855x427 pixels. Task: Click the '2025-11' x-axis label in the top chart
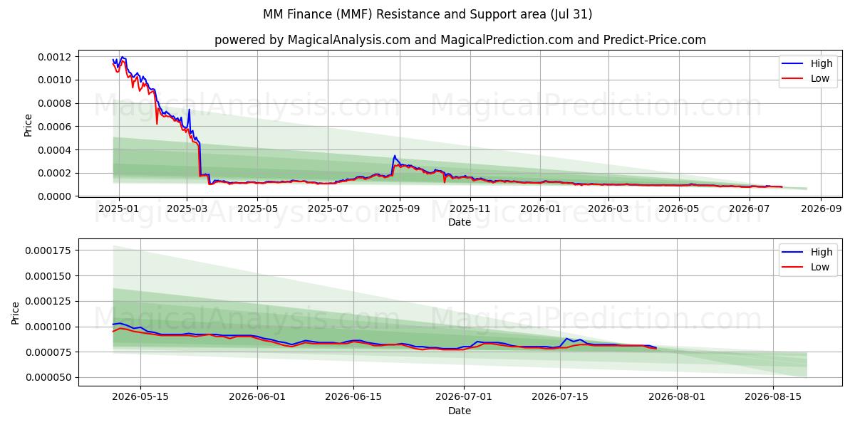coord(469,209)
